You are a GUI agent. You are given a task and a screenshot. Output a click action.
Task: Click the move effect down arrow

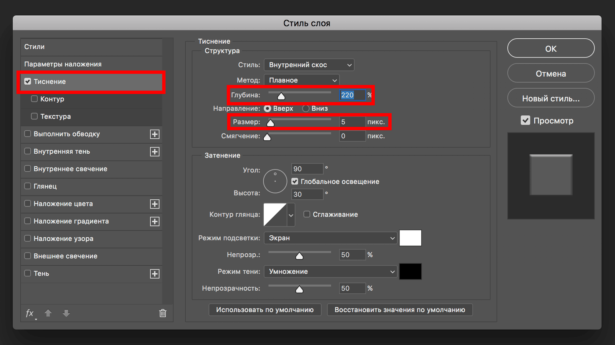click(66, 313)
